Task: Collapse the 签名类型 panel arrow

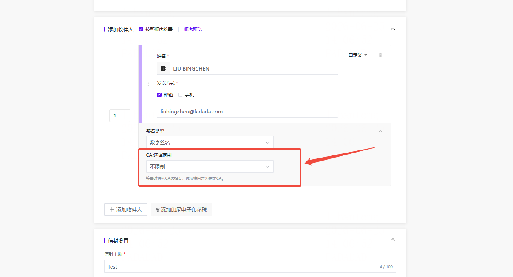Action: 380,131
